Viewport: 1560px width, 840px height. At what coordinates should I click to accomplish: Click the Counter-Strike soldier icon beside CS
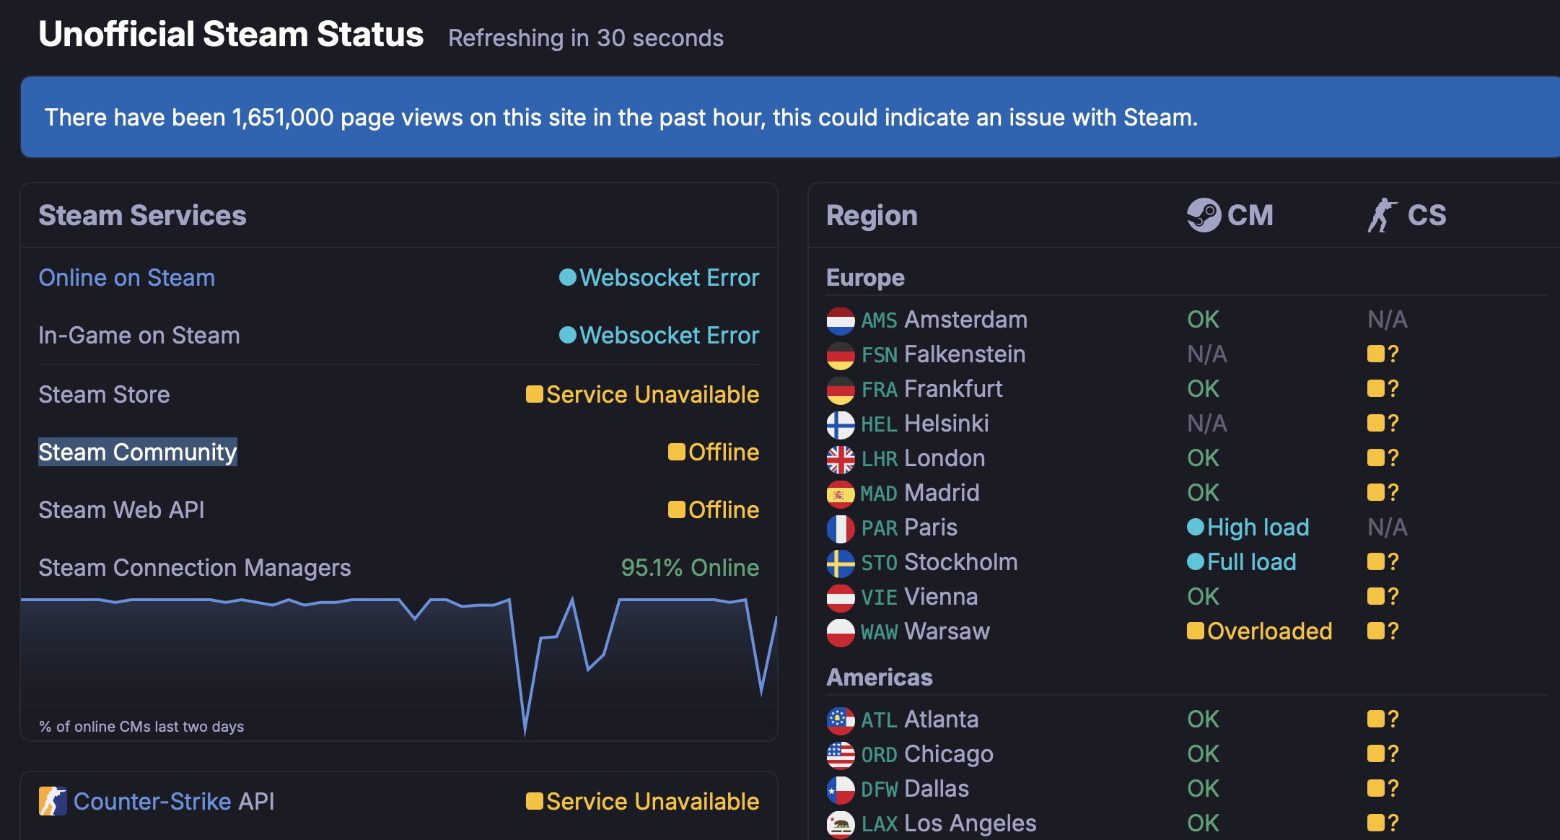point(1382,215)
